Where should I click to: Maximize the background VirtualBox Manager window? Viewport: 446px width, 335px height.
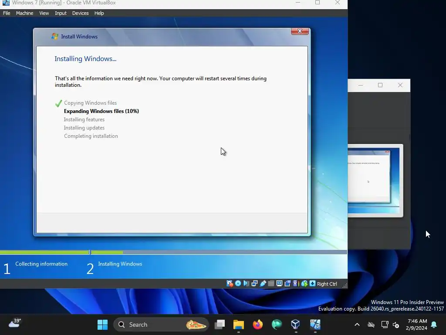(x=380, y=85)
